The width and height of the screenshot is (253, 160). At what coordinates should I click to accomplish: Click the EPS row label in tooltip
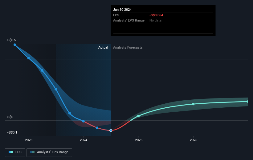click(x=116, y=15)
